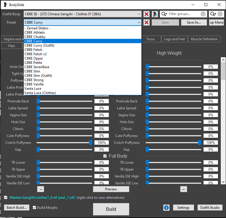
Task: Switch to the Hips tab
Action: tap(12, 46)
